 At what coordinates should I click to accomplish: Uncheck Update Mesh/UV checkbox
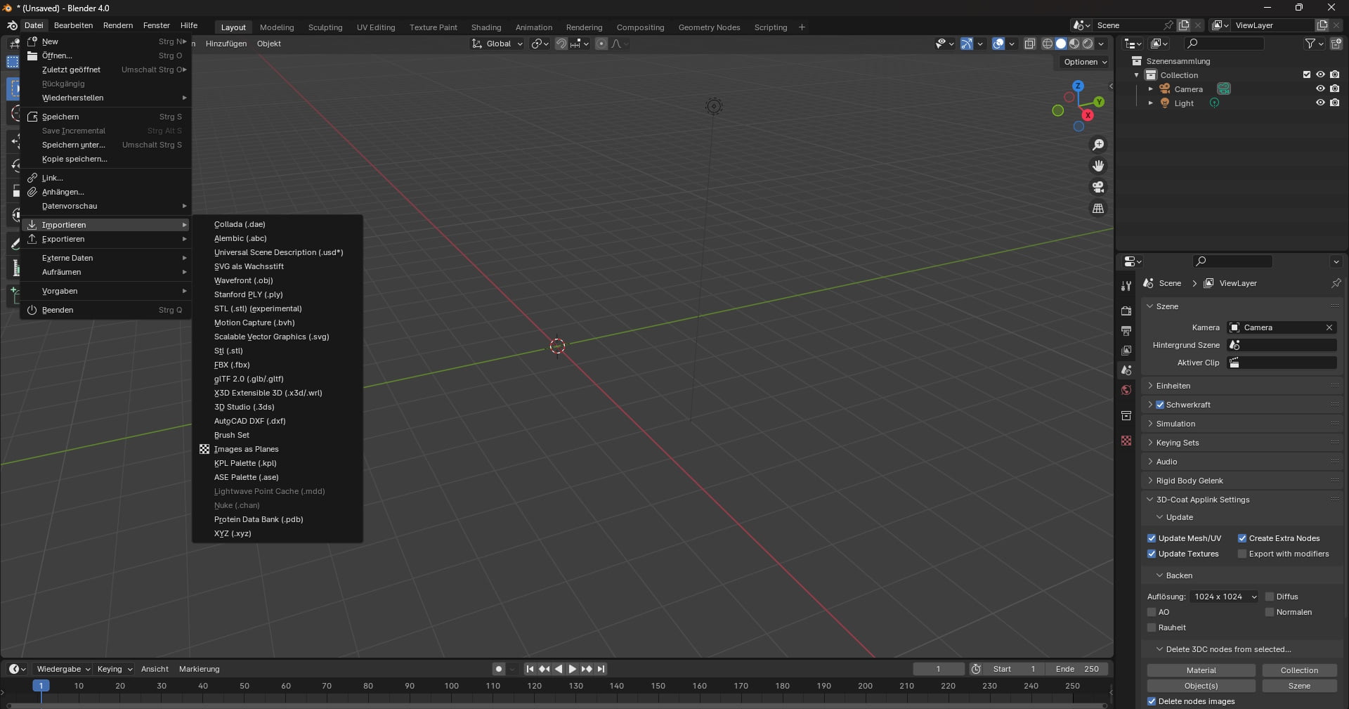tap(1152, 538)
